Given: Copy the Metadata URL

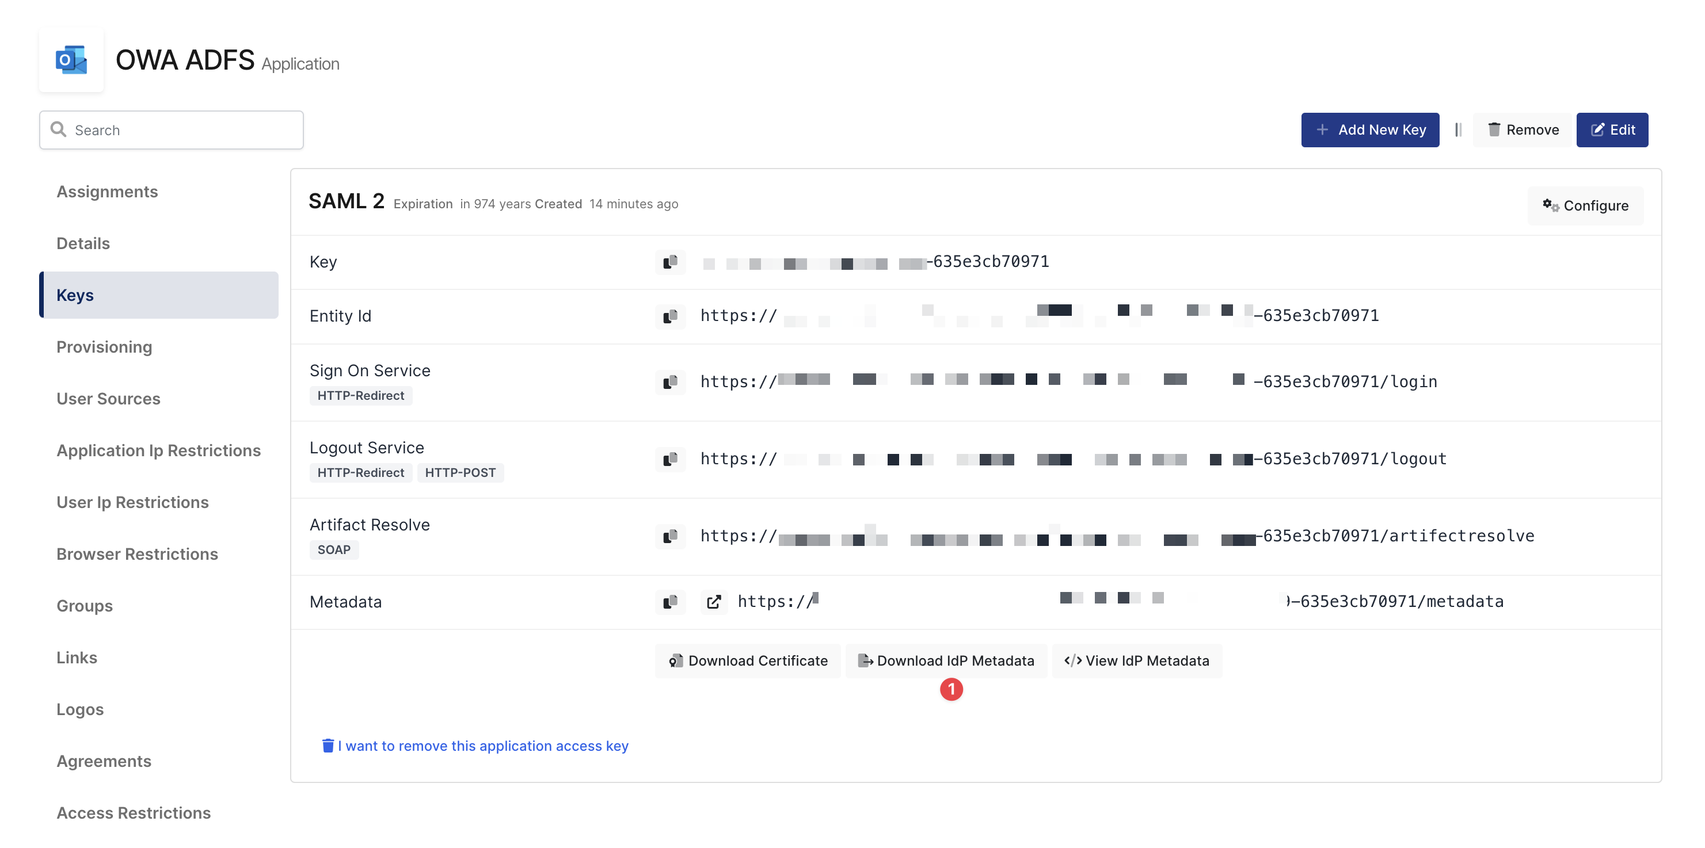Looking at the screenshot, I should tap(670, 602).
